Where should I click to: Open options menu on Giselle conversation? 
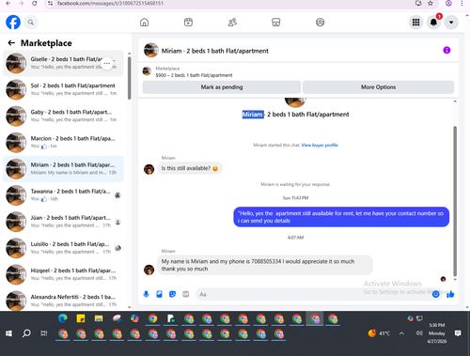(x=107, y=63)
